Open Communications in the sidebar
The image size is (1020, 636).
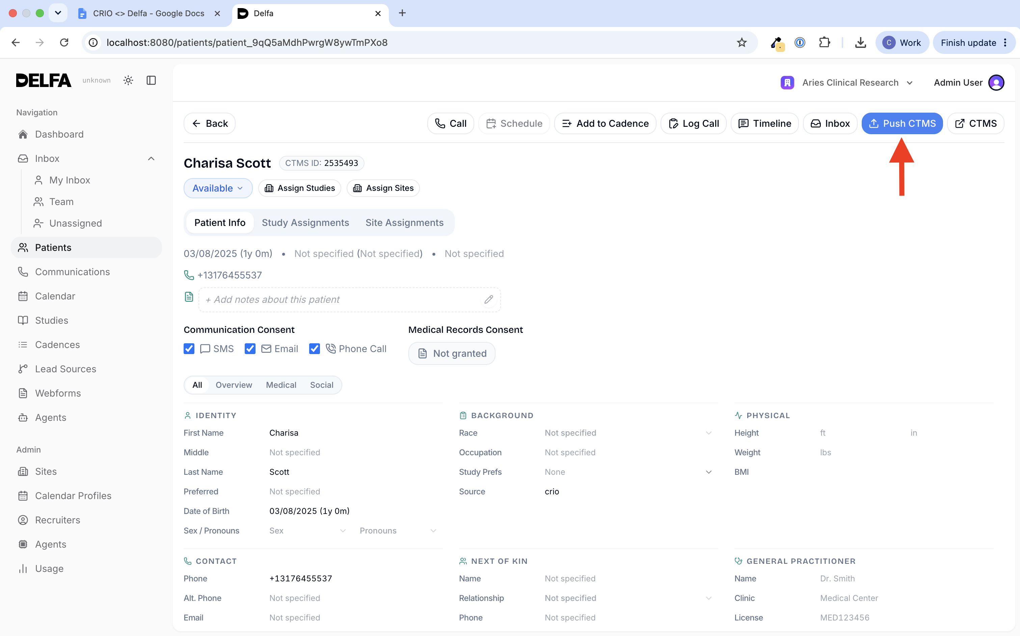click(x=86, y=272)
